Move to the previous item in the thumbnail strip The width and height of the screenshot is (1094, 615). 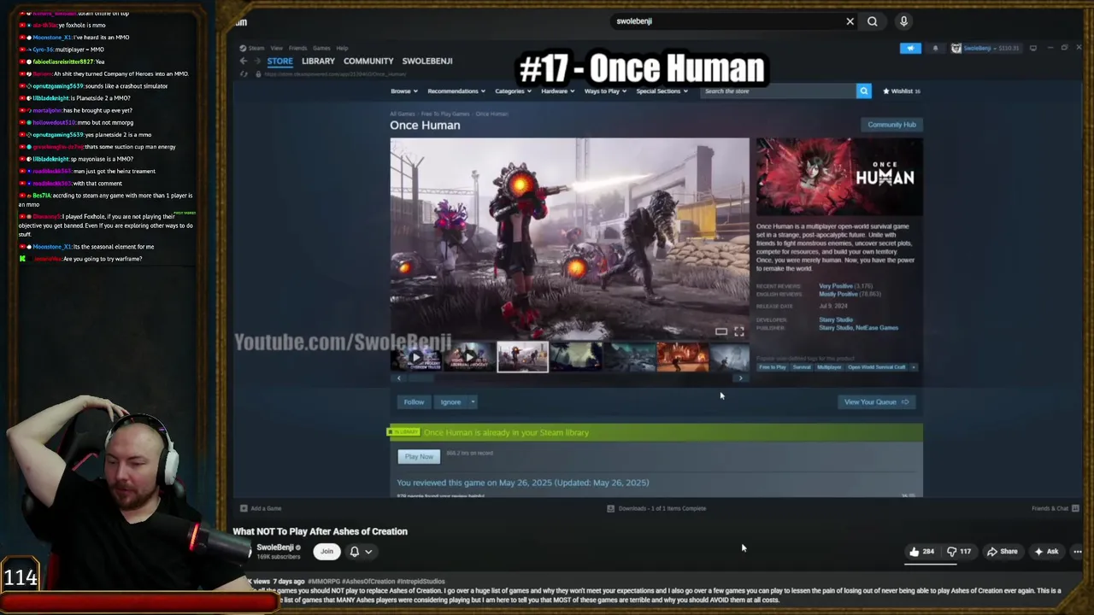tap(397, 378)
